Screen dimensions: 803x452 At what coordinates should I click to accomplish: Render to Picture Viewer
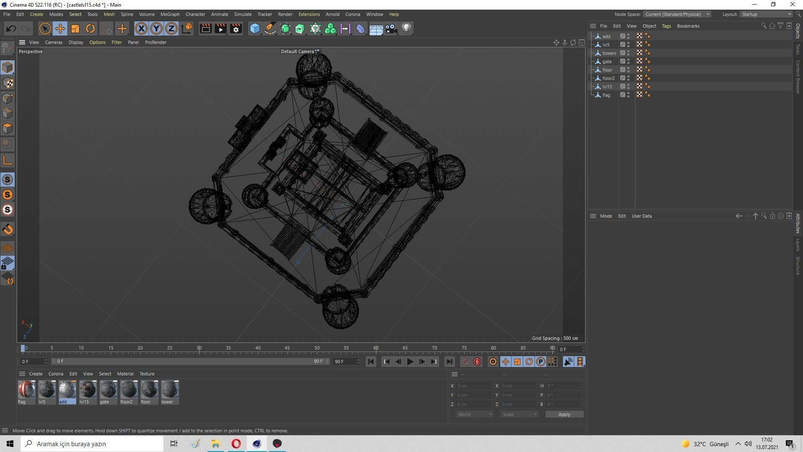pyautogui.click(x=220, y=28)
